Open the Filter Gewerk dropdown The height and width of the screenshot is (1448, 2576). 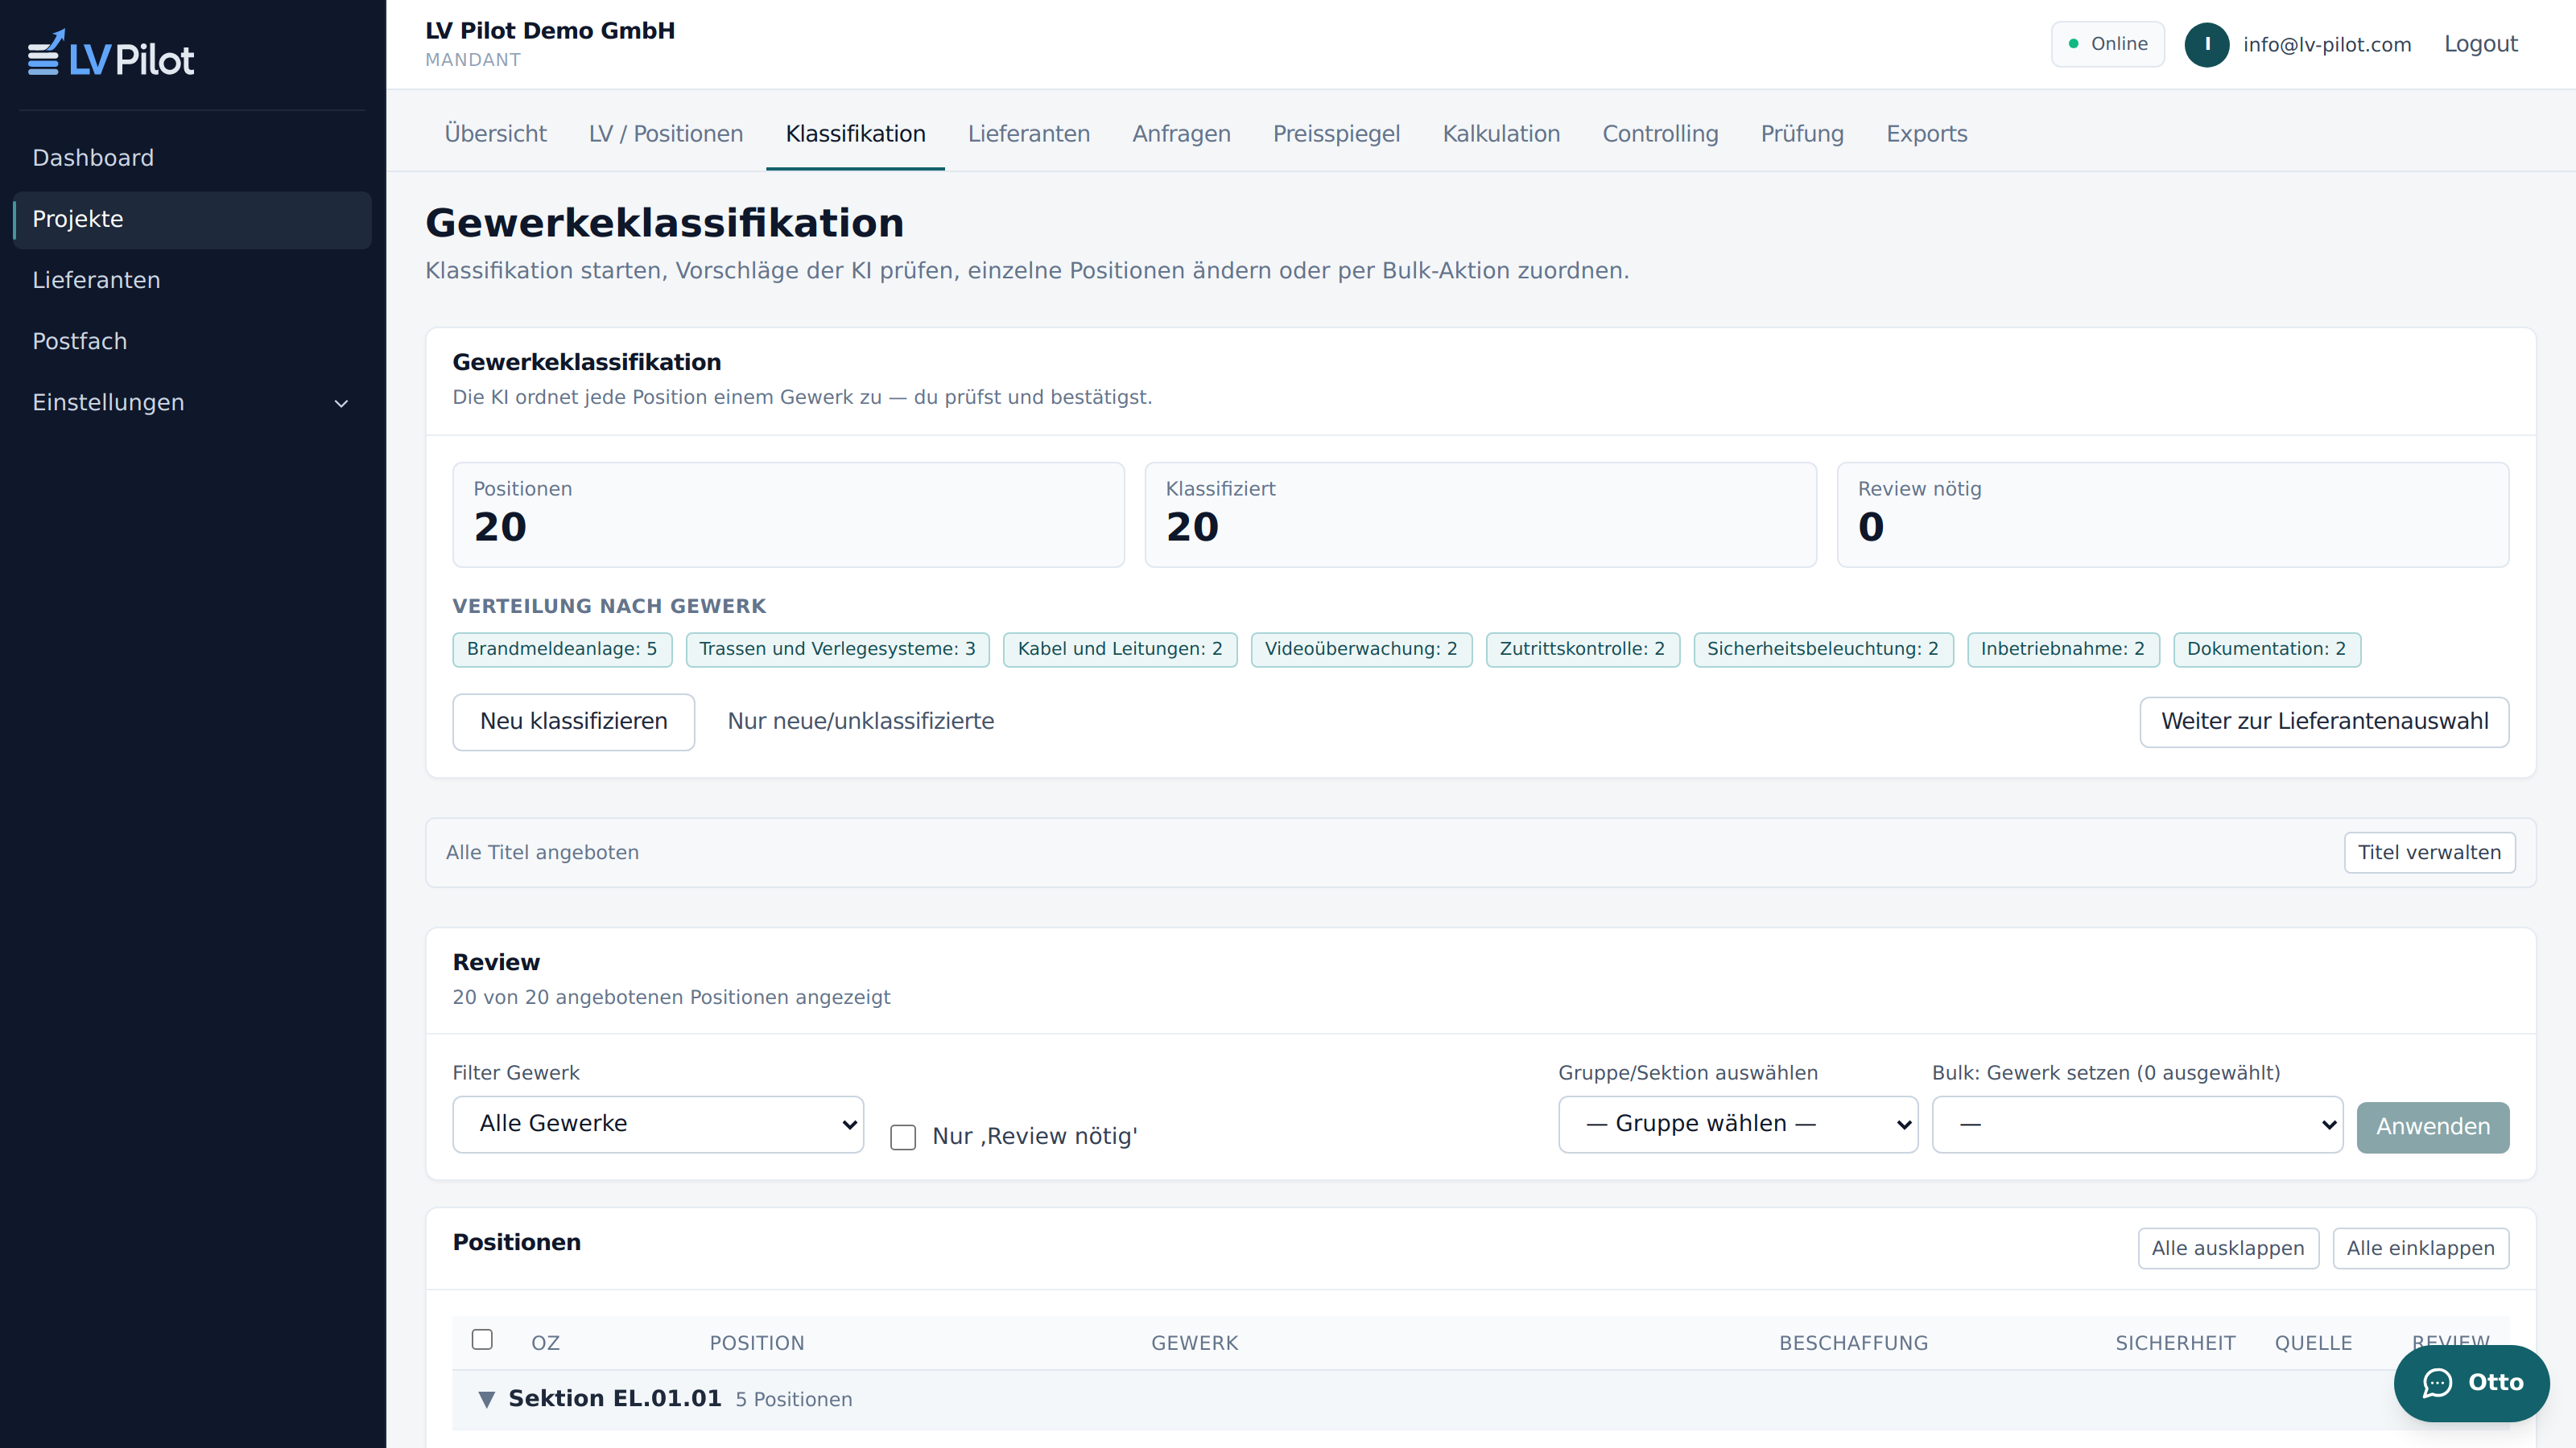(658, 1125)
